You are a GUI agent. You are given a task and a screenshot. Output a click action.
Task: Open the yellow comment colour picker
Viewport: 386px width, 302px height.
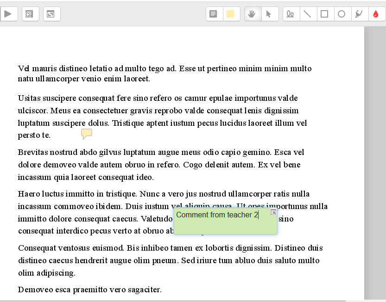(x=231, y=14)
